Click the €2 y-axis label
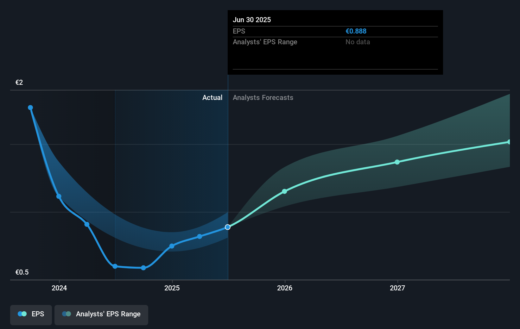 click(19, 83)
